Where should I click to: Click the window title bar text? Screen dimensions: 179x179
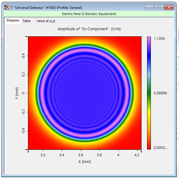46,8
